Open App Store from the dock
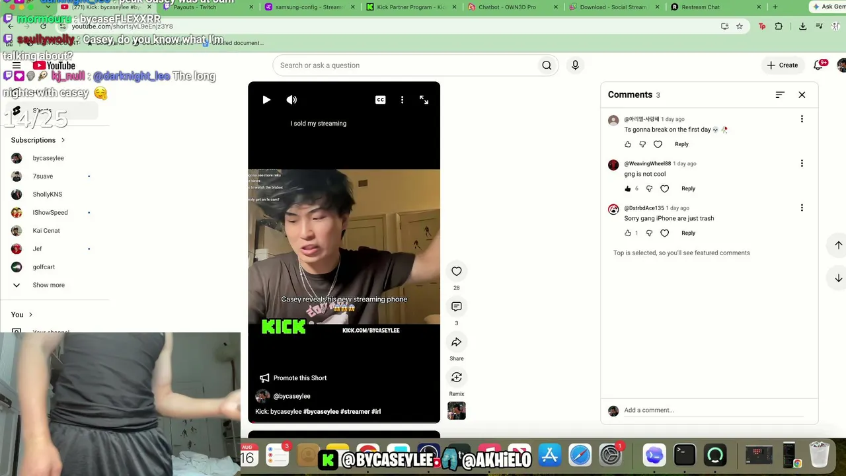Viewport: 846px width, 476px height. pos(550,456)
